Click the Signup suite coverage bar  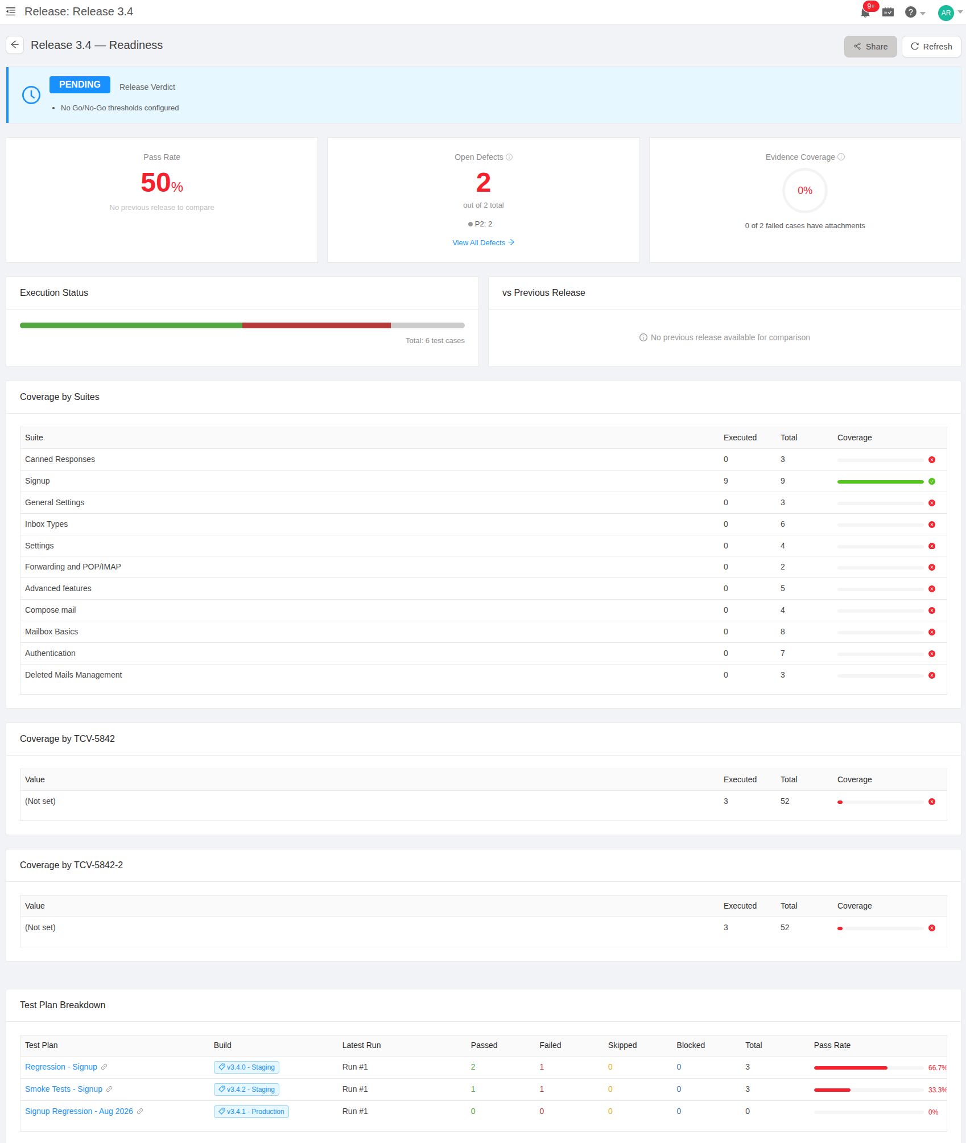881,482
